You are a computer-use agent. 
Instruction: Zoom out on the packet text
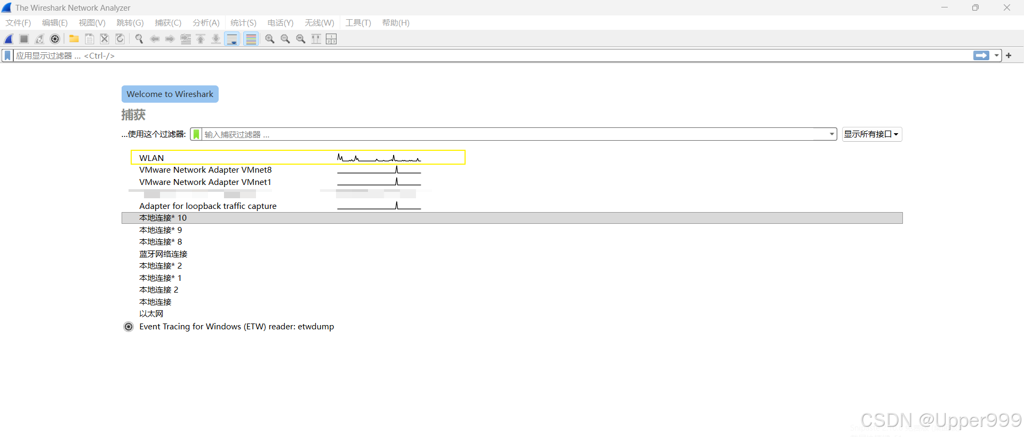click(285, 39)
